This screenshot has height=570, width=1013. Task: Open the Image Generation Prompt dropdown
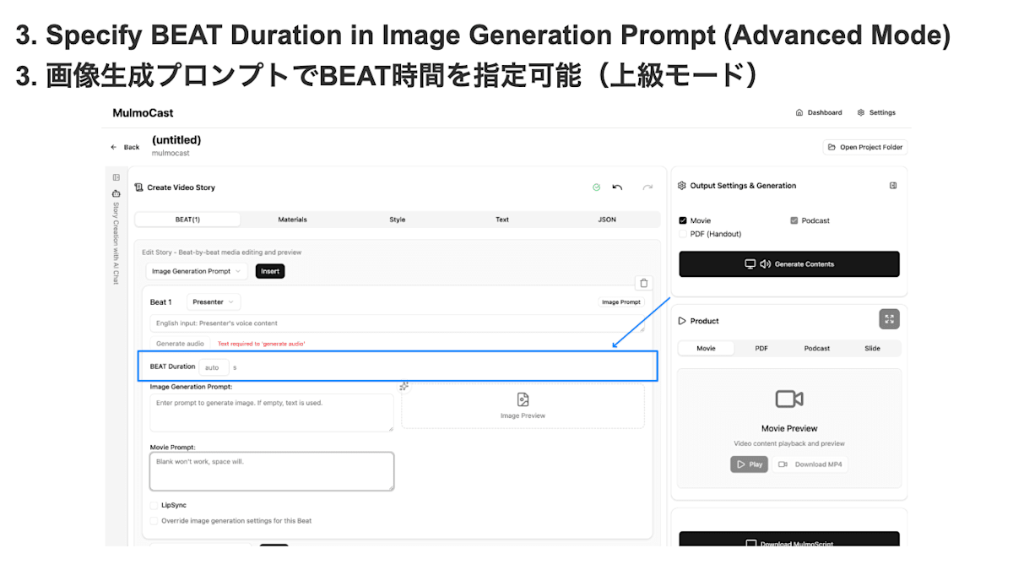tap(197, 271)
